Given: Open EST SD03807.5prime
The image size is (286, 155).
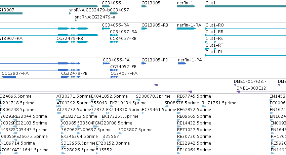Looking at the screenshot, I should (135, 130).
